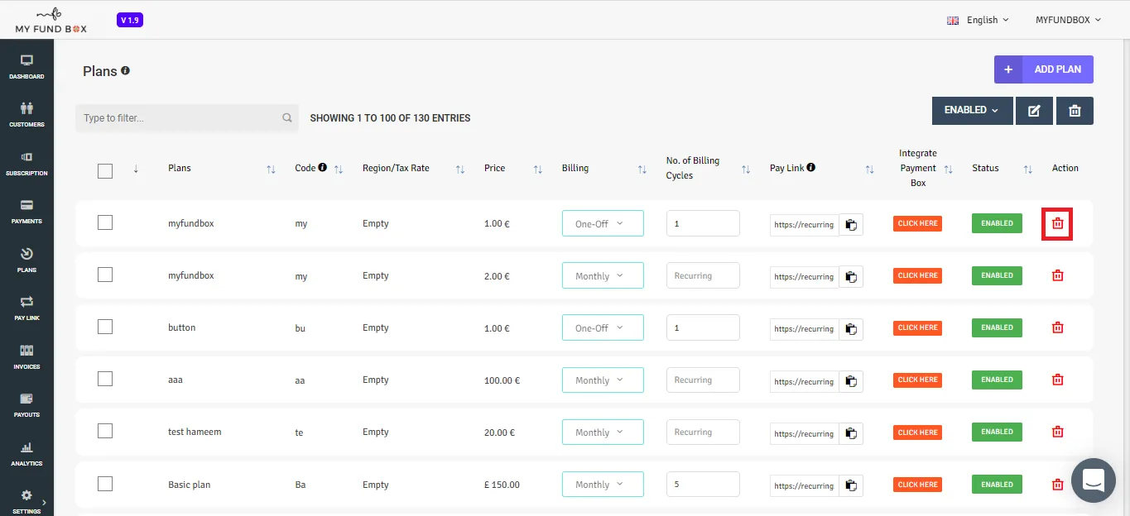Sort table by Price column arrows
Screen dimensions: 1130x516
(x=538, y=169)
